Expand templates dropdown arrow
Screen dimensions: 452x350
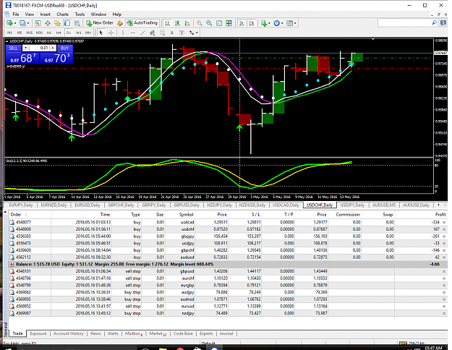[x=295, y=23]
